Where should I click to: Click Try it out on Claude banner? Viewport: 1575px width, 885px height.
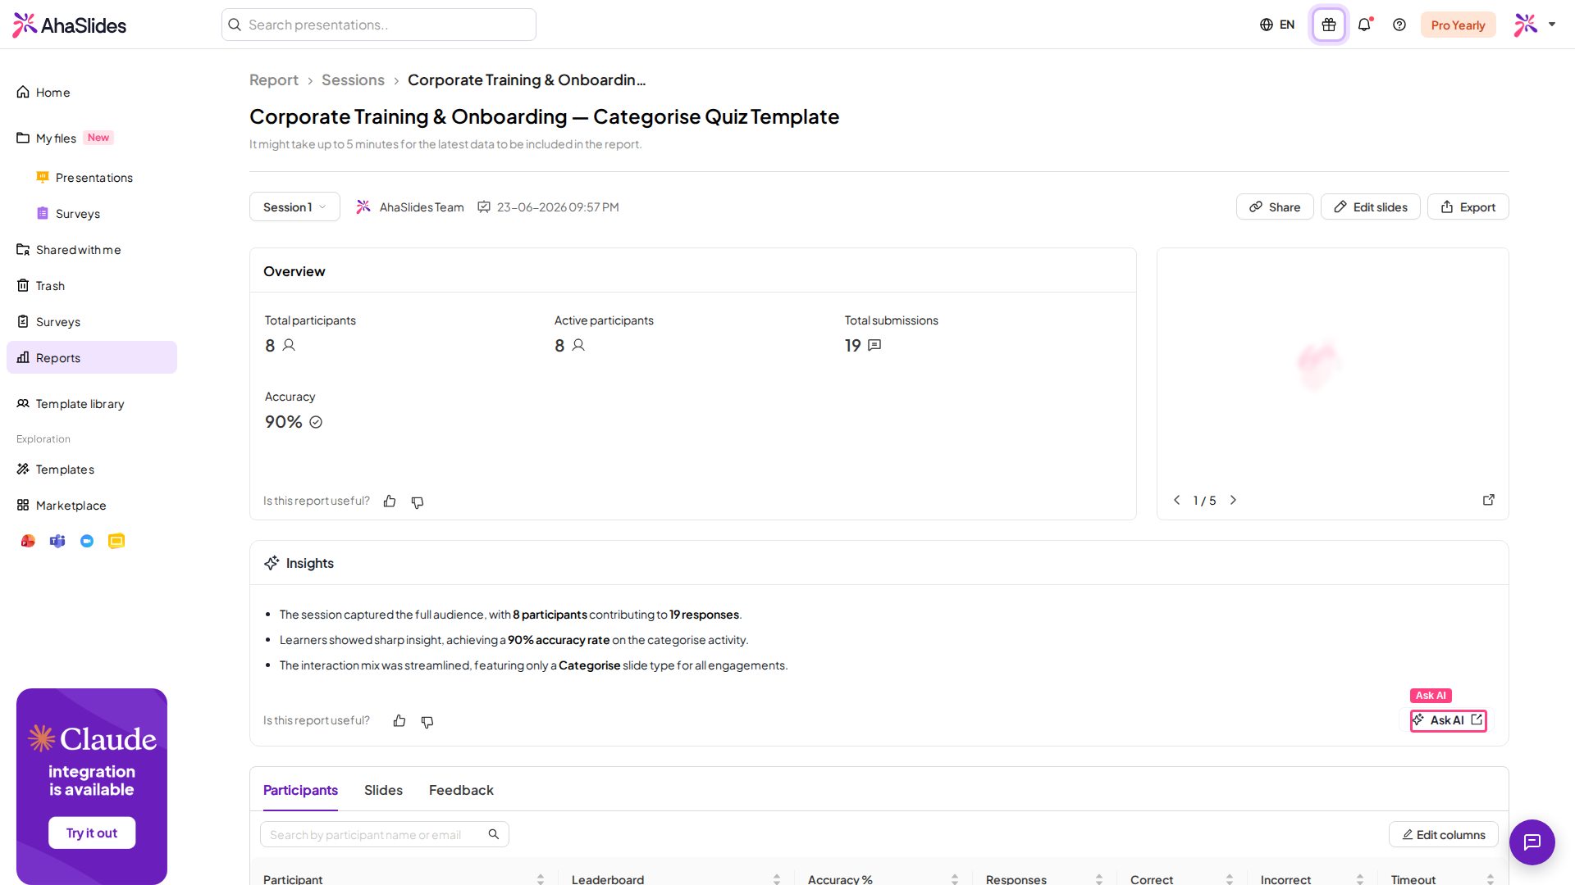click(x=92, y=833)
